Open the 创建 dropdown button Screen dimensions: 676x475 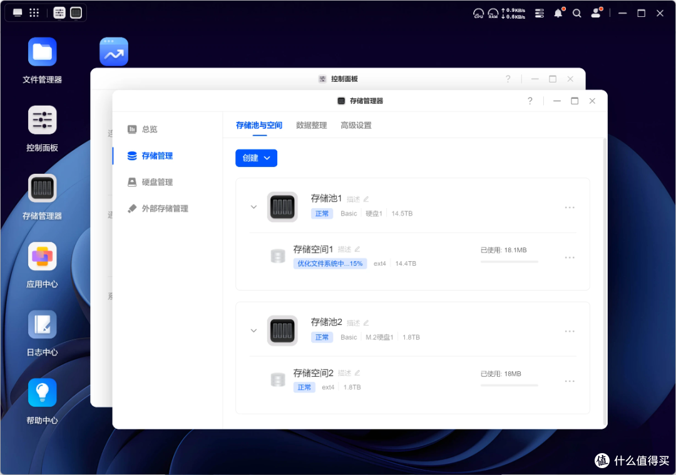click(256, 158)
